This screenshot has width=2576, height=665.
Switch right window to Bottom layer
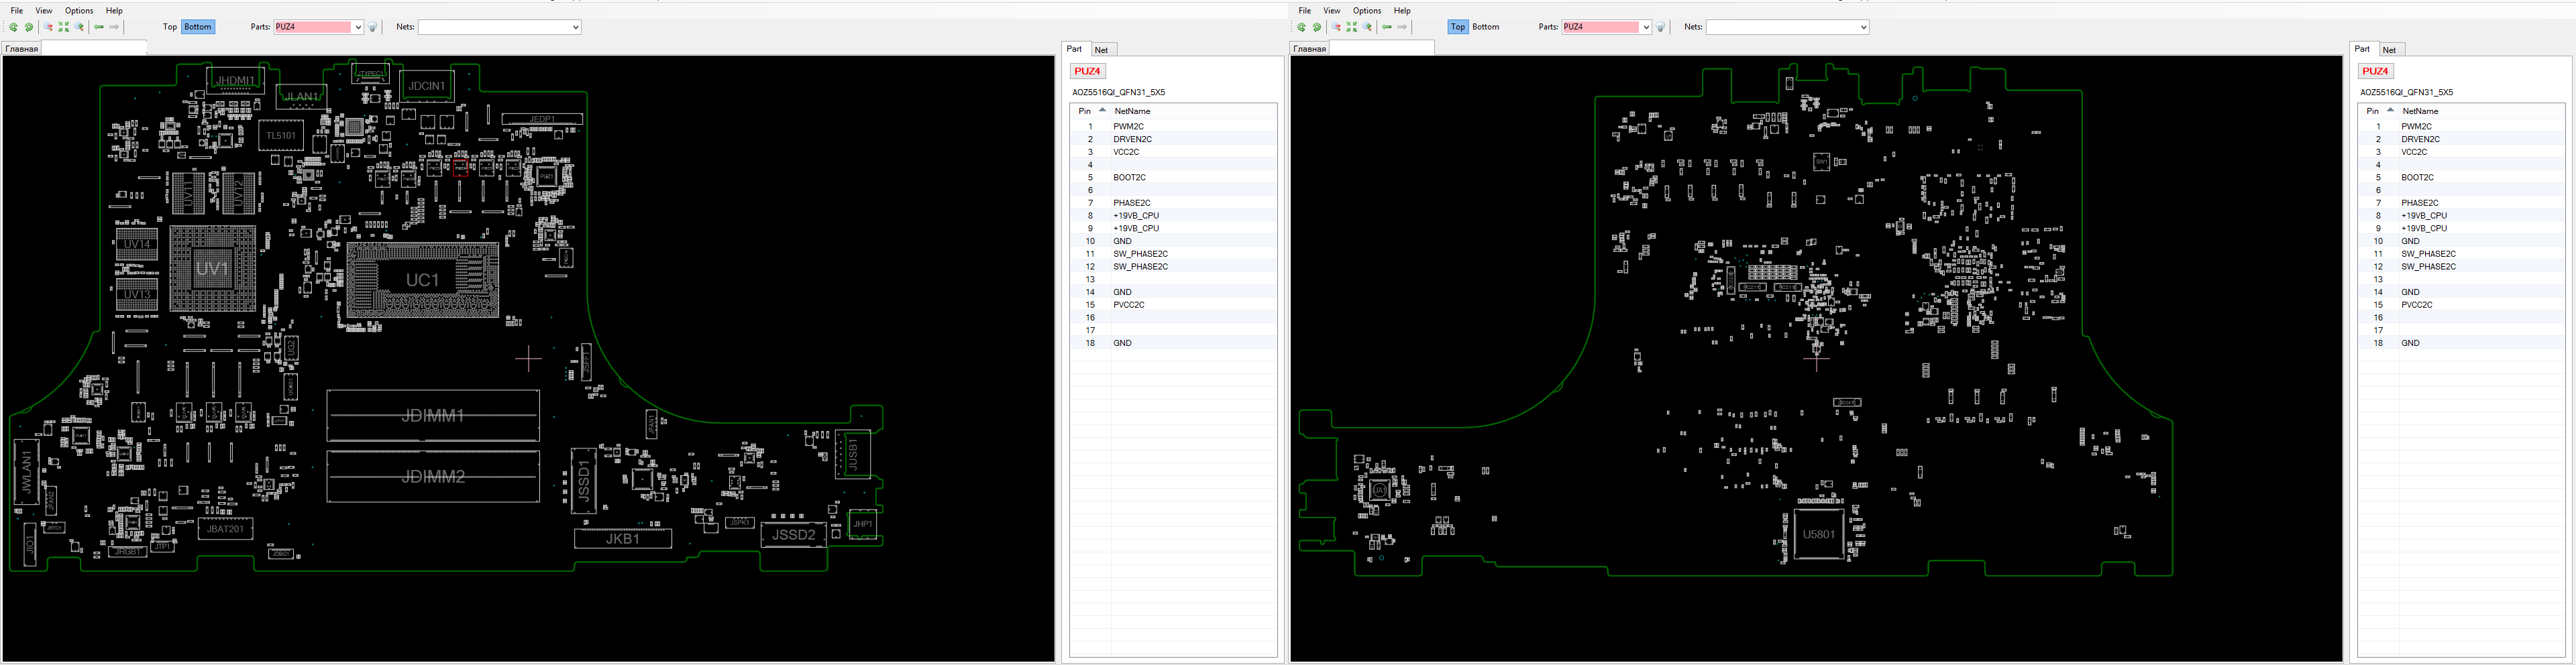coord(1486,27)
